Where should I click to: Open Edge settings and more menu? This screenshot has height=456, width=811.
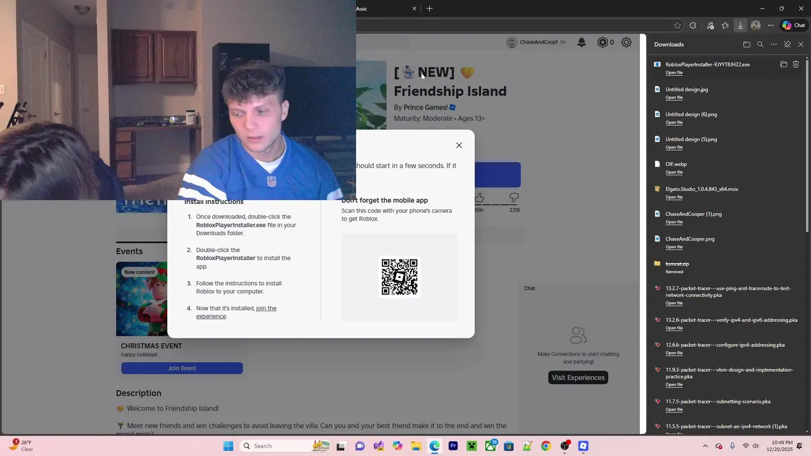tap(770, 25)
